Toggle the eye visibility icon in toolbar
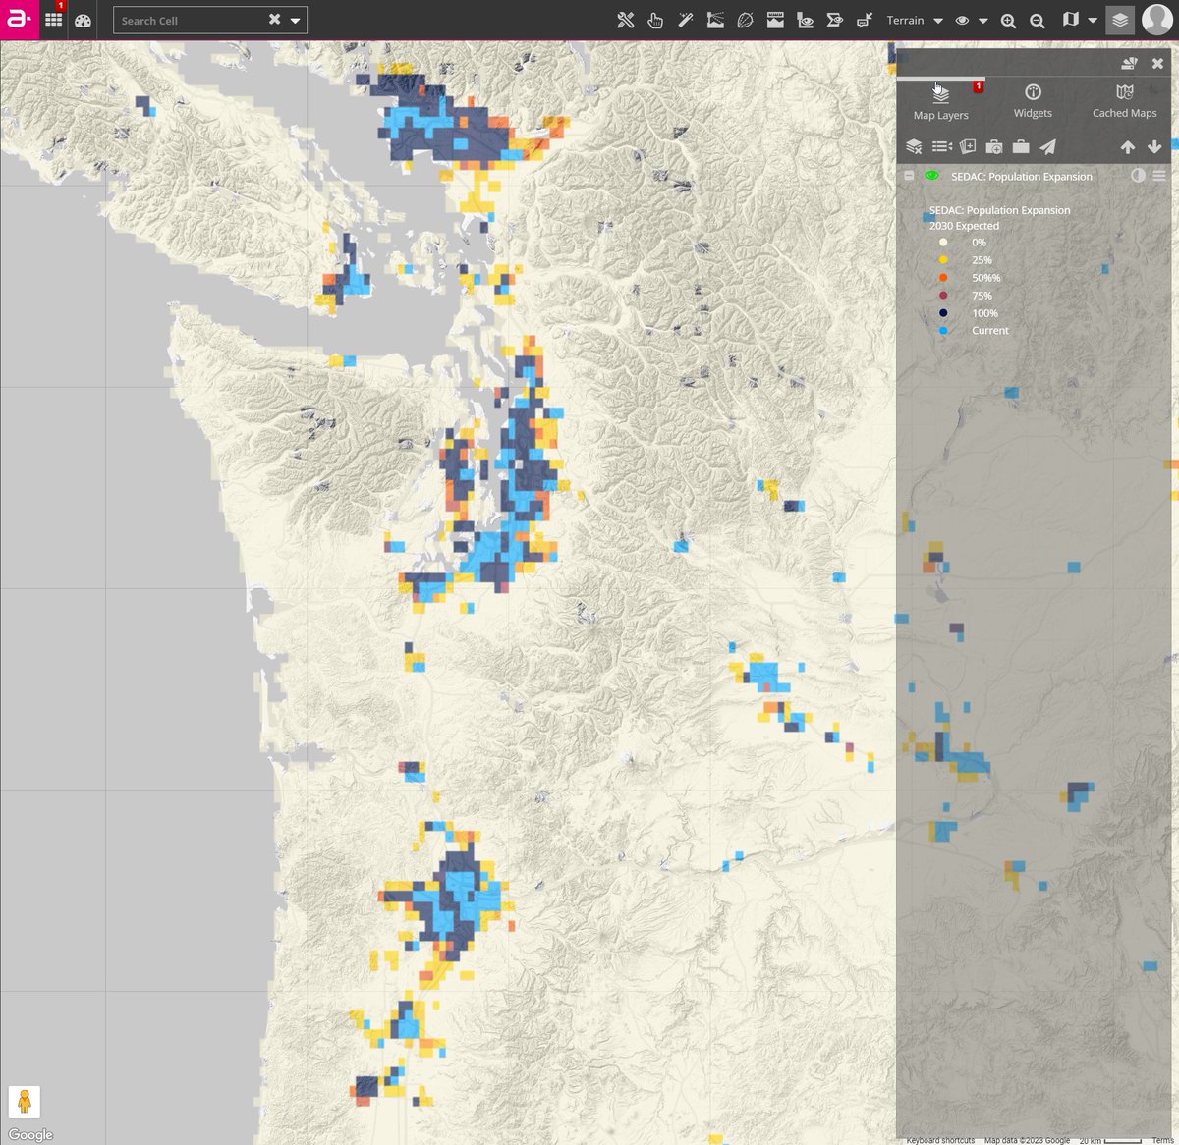Viewport: 1179px width, 1145px height. pyautogui.click(x=962, y=20)
